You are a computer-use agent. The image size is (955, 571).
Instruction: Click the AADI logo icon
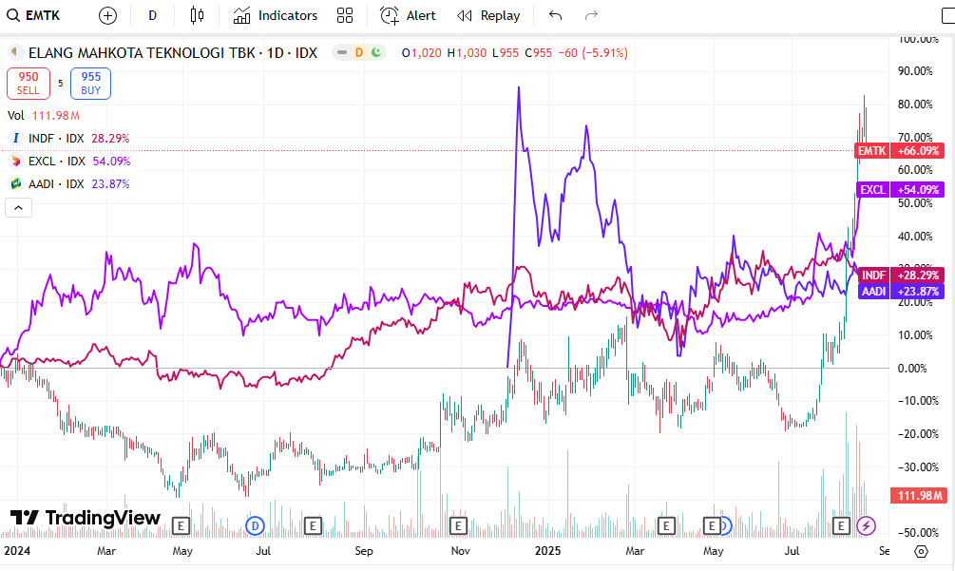(16, 183)
